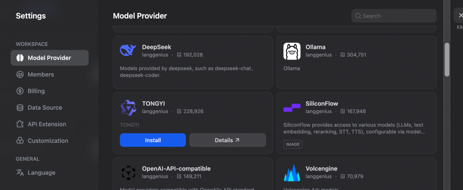Click the search magnifier icon
This screenshot has width=463, height=190.
pyautogui.click(x=358, y=16)
